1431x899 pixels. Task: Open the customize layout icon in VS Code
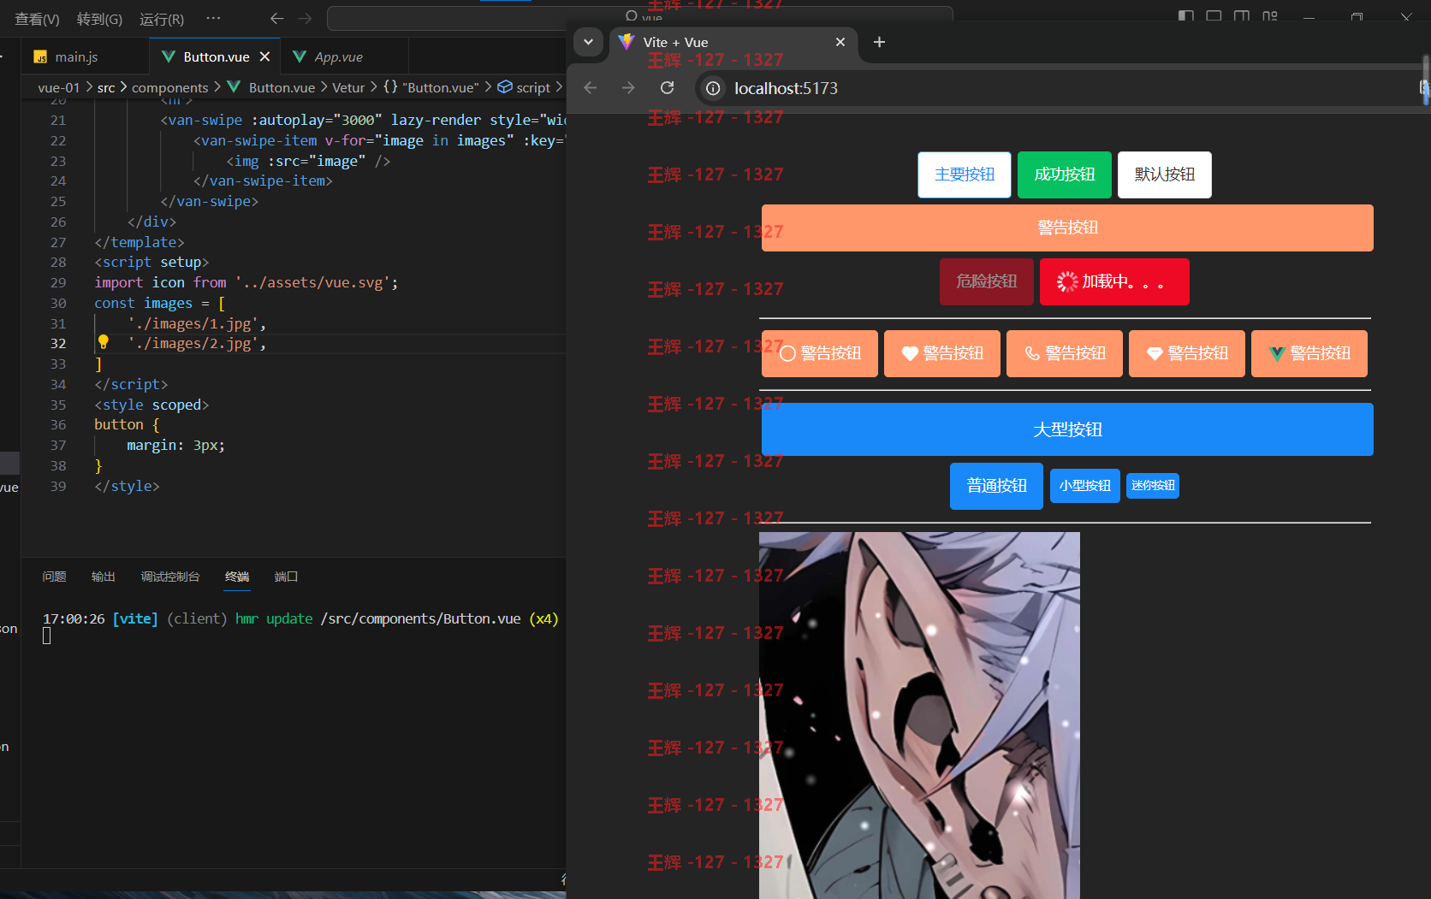(1270, 16)
